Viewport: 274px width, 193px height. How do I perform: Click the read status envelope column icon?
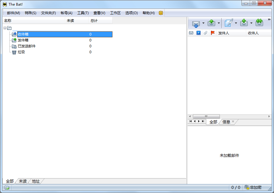[x=191, y=33]
